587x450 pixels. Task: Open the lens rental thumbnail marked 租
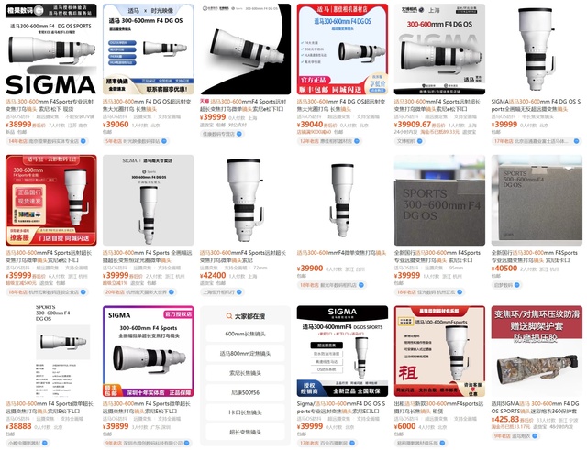439,351
